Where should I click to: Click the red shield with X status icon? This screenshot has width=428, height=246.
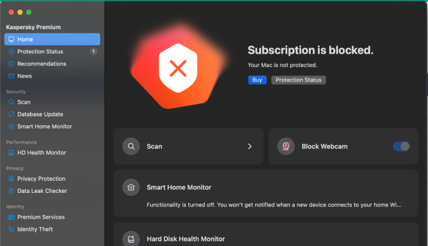[x=178, y=68]
